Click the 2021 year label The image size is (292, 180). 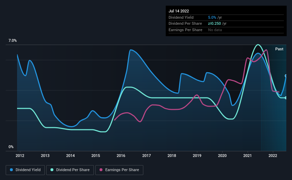(x=248, y=155)
